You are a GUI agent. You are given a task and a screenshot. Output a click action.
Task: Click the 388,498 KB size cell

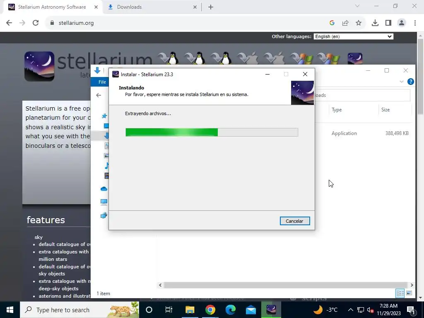pyautogui.click(x=397, y=133)
